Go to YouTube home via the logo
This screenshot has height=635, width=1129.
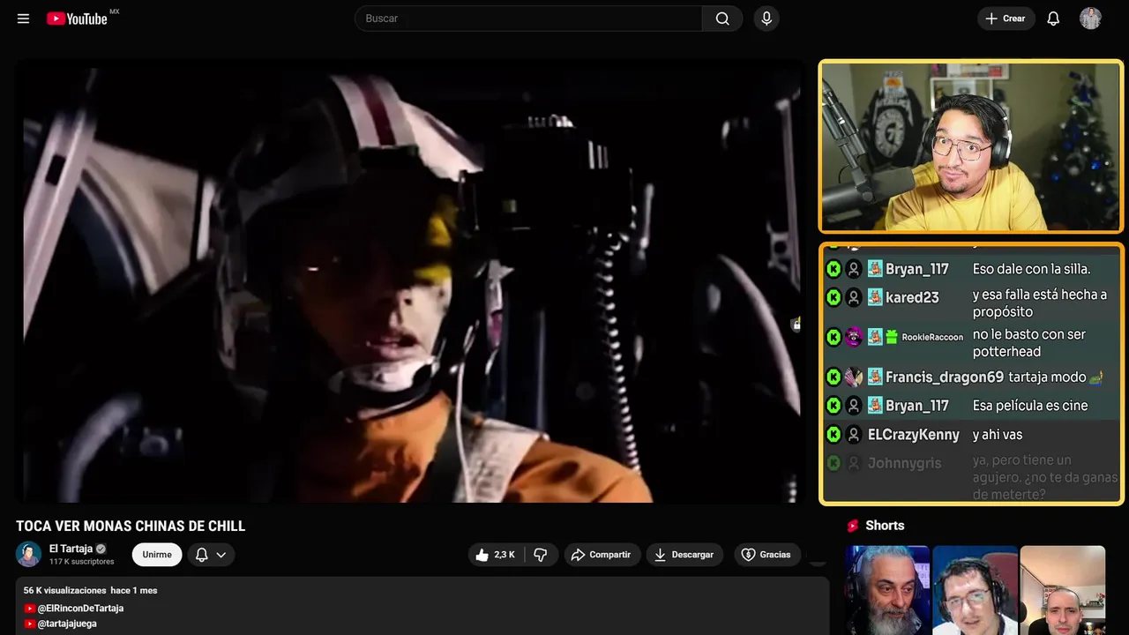tap(77, 19)
